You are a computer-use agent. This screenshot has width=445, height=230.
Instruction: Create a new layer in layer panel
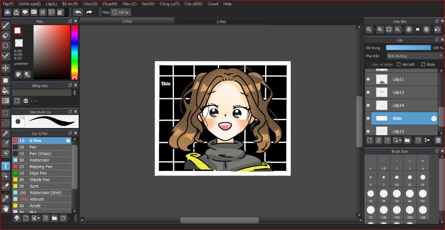[x=369, y=140]
